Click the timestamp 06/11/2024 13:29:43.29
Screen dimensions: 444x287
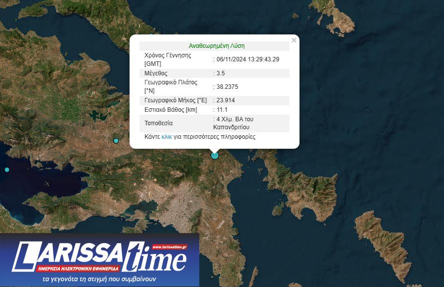(x=248, y=59)
